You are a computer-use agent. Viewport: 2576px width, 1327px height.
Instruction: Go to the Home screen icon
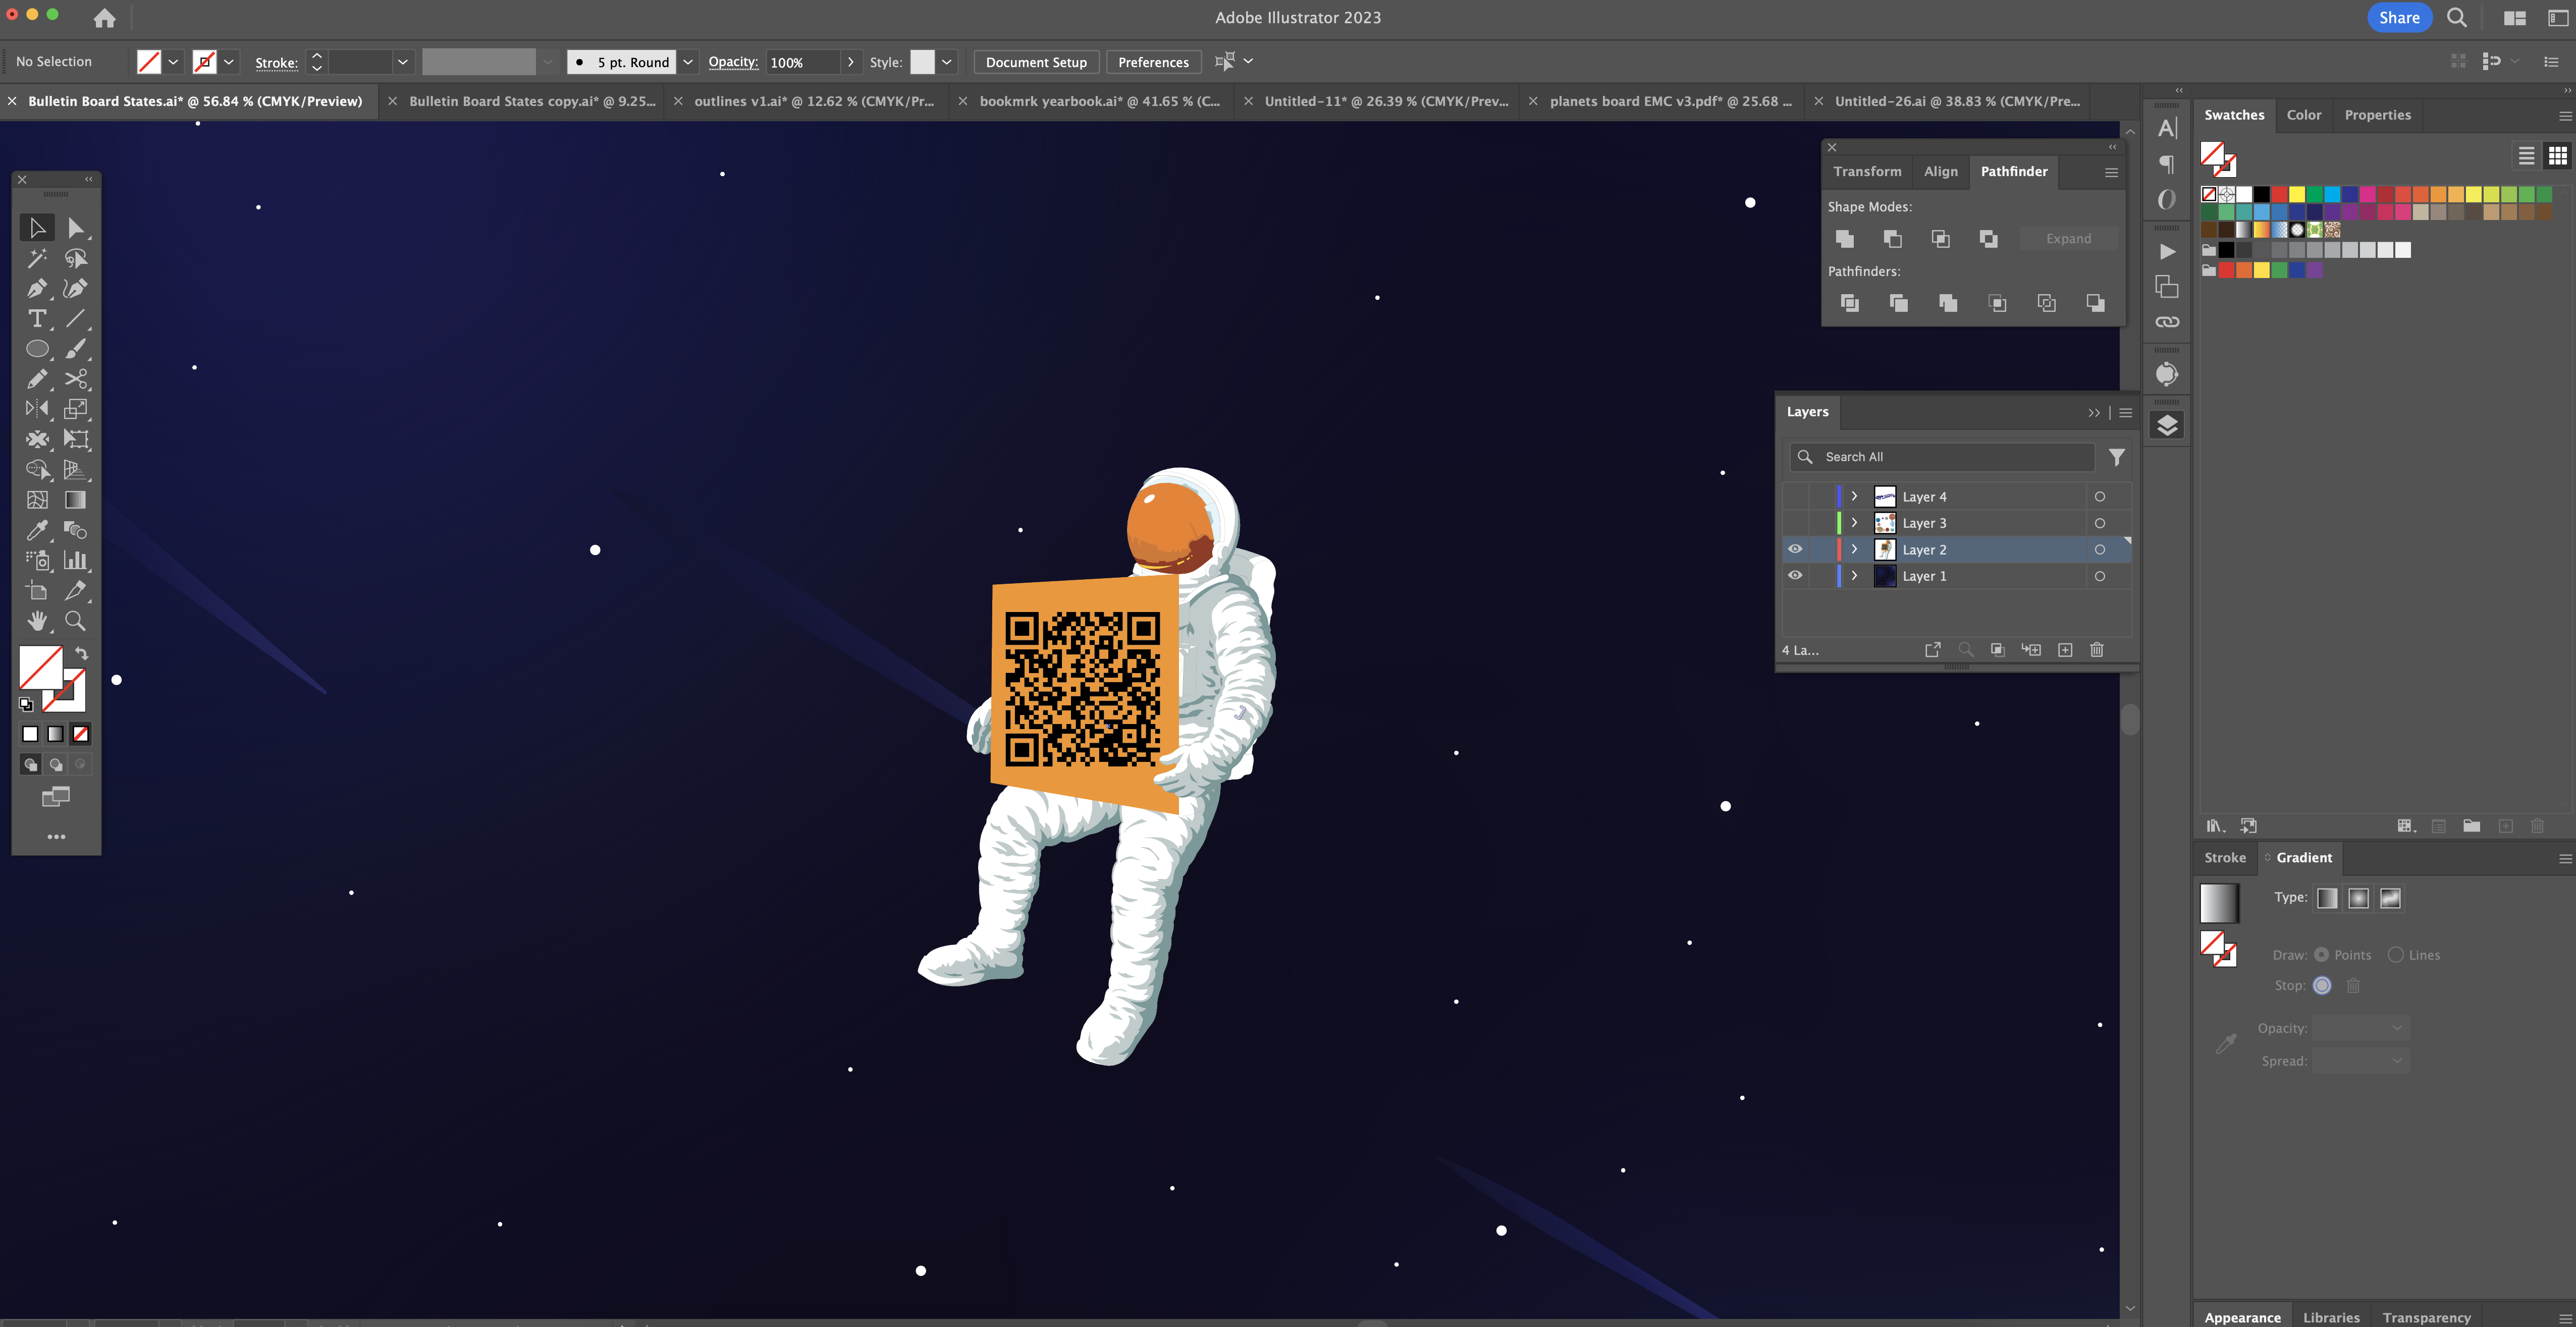[x=104, y=18]
